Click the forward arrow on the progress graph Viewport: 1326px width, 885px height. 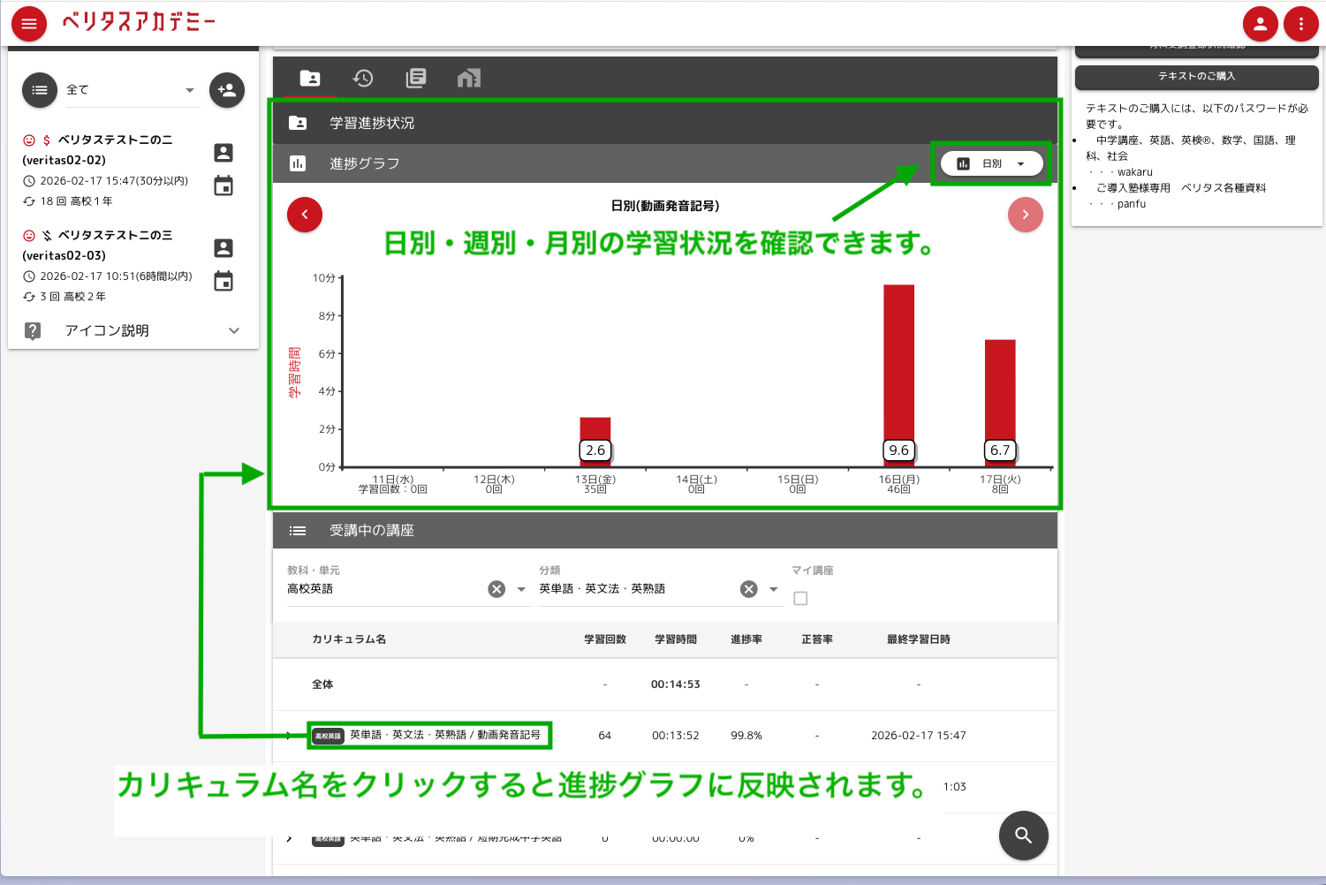[x=1025, y=215]
